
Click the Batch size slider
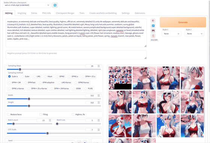point(78,124)
